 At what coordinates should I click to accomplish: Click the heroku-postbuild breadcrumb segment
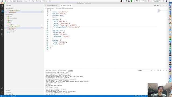[69, 8]
